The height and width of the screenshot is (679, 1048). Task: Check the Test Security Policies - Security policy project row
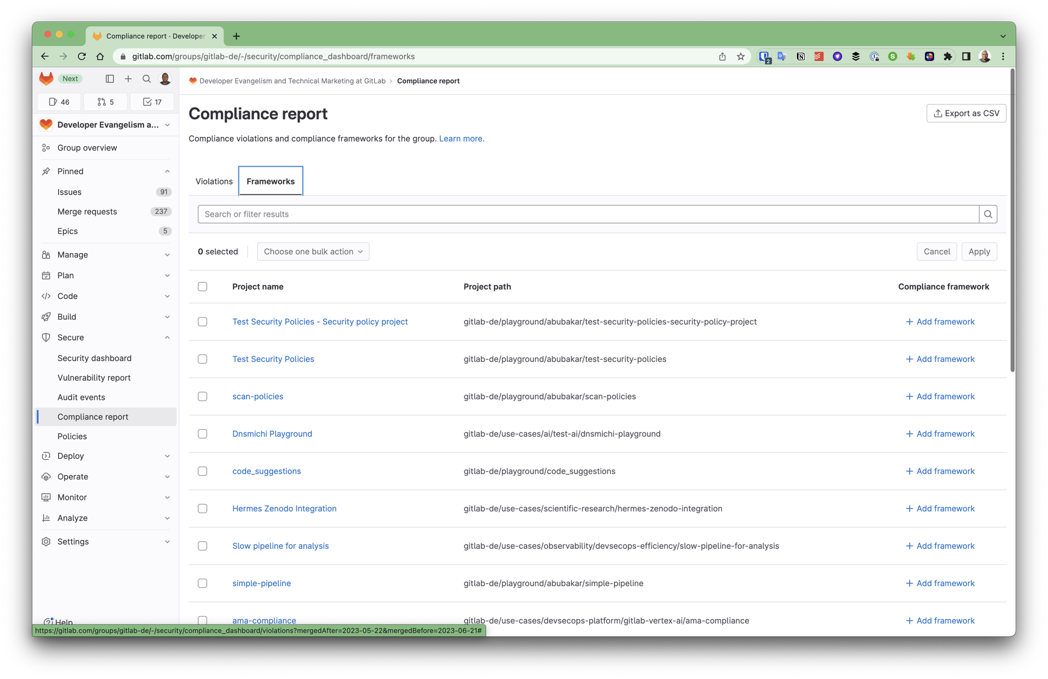pyautogui.click(x=202, y=322)
